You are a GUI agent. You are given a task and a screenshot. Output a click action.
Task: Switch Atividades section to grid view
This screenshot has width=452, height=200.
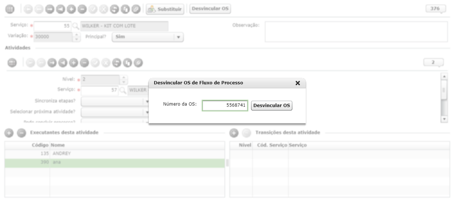pyautogui.click(x=12, y=63)
